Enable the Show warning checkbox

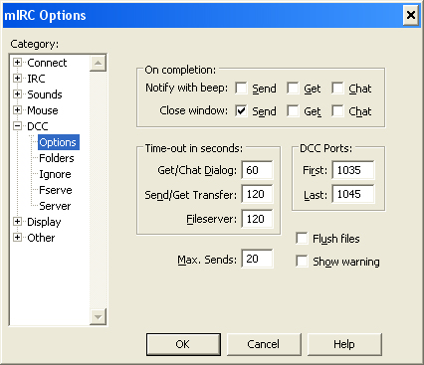[x=302, y=262]
